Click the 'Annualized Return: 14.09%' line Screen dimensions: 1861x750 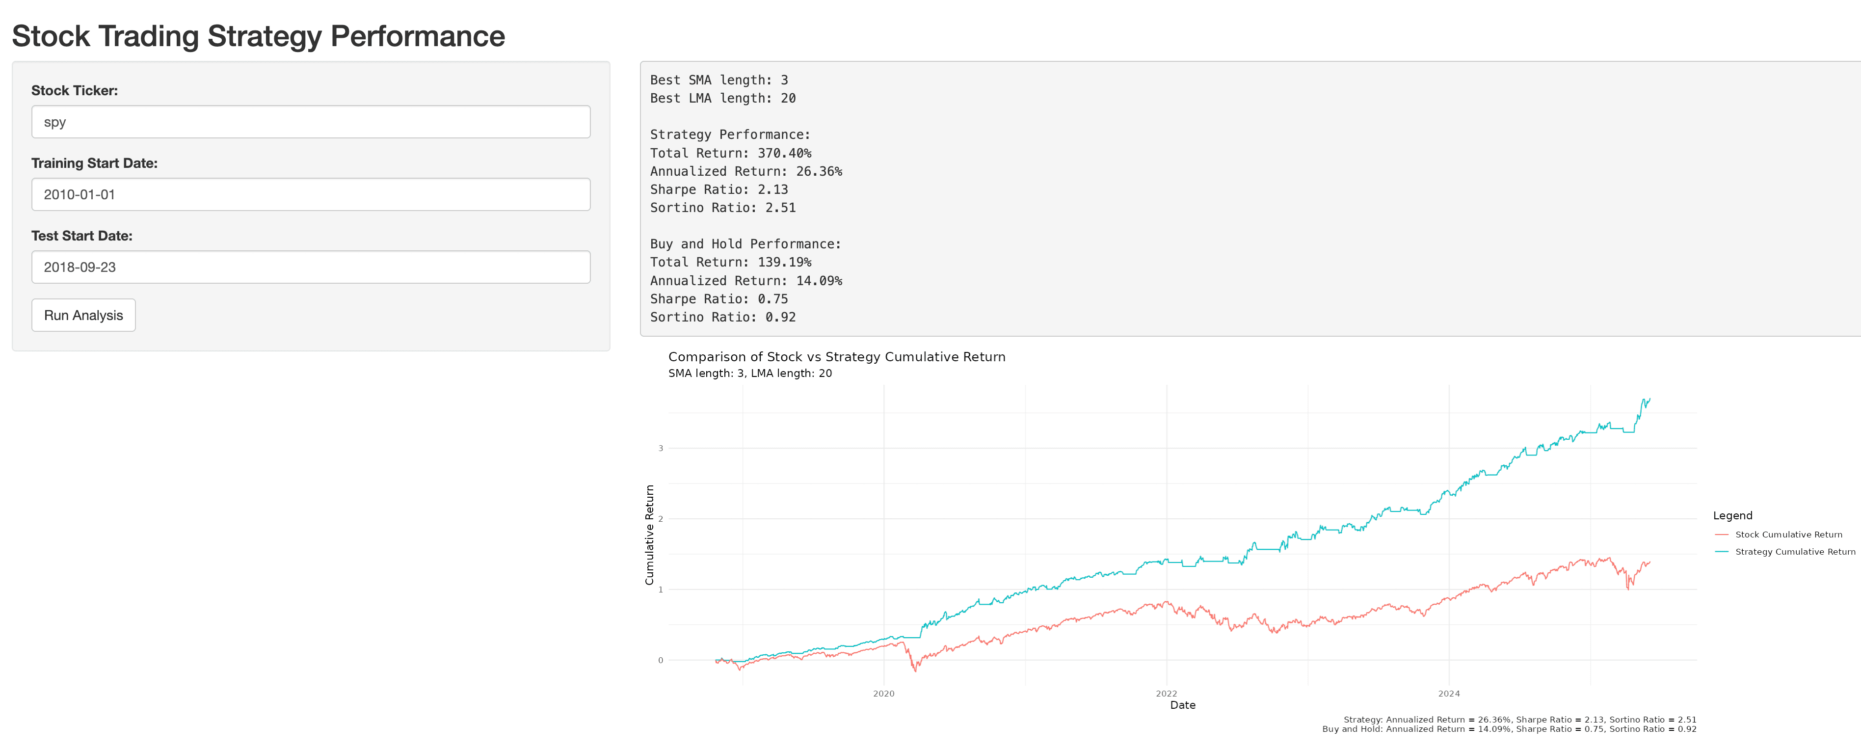(746, 280)
